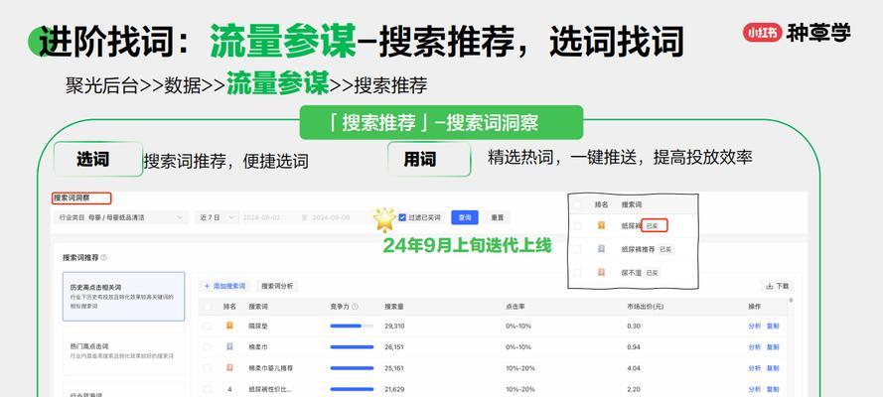The width and height of the screenshot is (883, 397).
Task: Open 搜索词分析 button
Action: [x=277, y=286]
